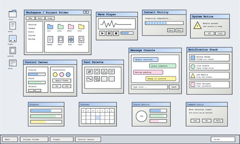This screenshot has height=144, width=240.
Task: Click the pink square icon of Task Delayed
Action: [x=193, y=84]
